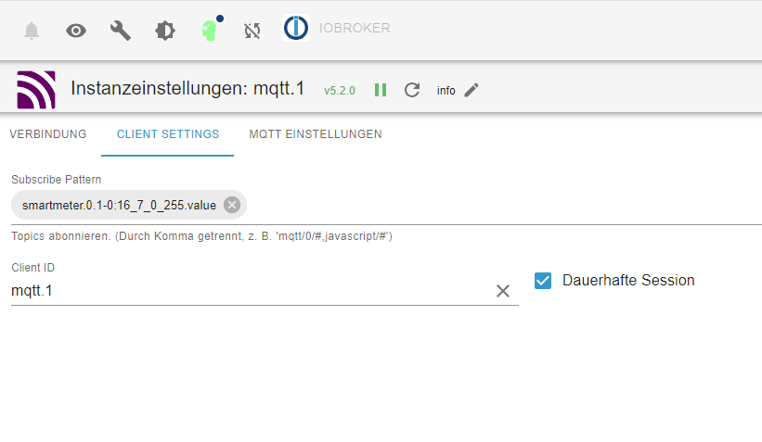Click the info label

(x=446, y=91)
